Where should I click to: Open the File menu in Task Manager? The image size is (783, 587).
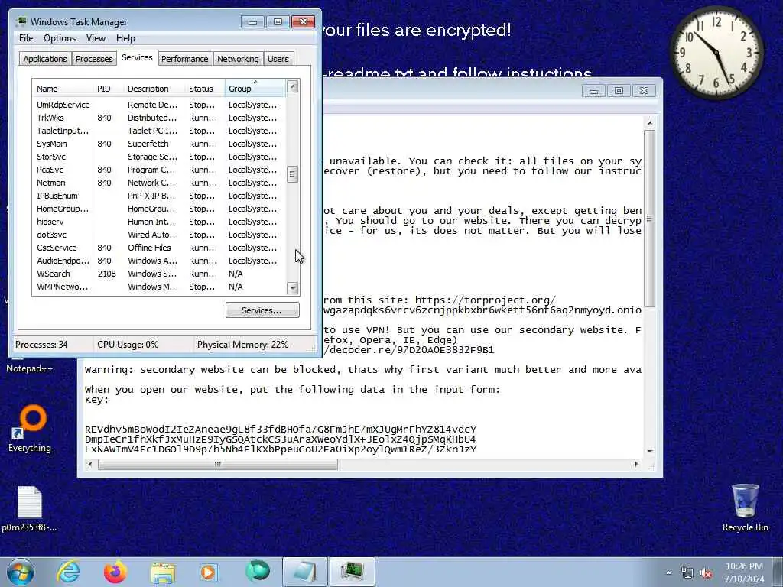[x=26, y=38]
